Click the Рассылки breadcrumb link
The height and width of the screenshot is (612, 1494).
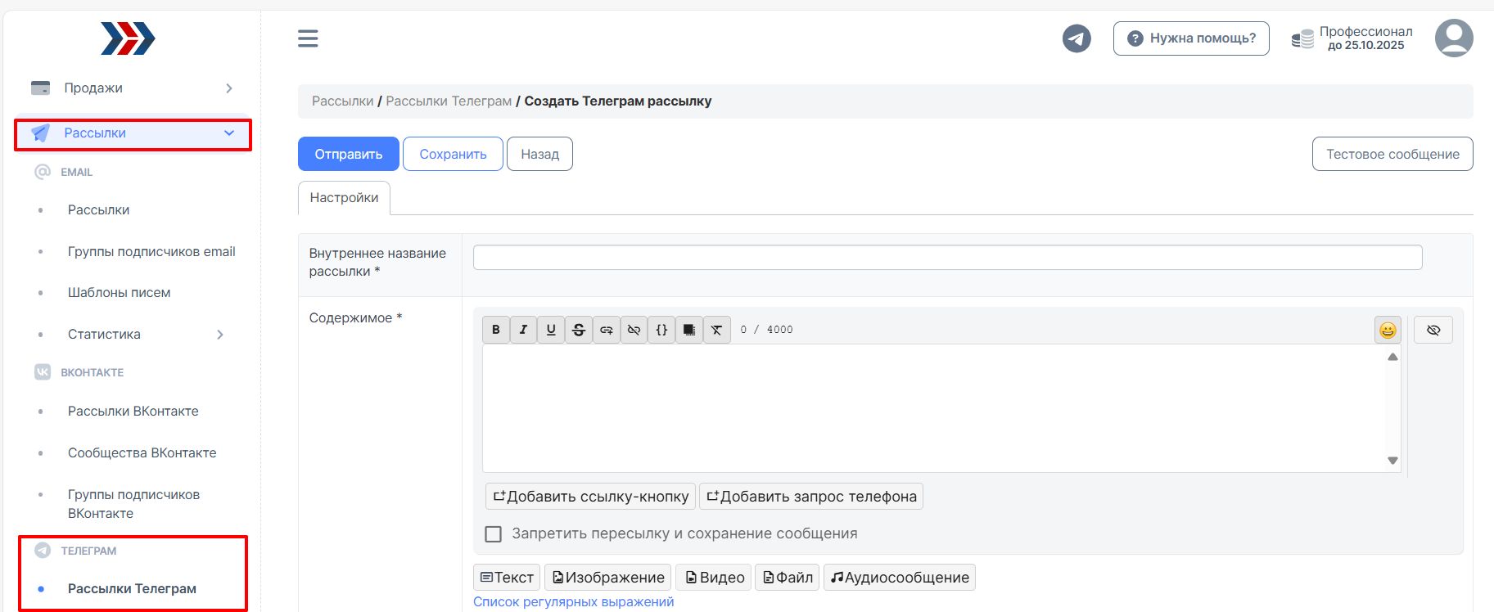(x=342, y=101)
